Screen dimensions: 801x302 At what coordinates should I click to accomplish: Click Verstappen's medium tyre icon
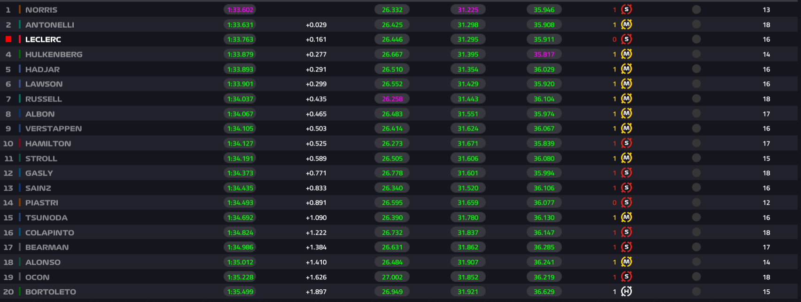626,128
